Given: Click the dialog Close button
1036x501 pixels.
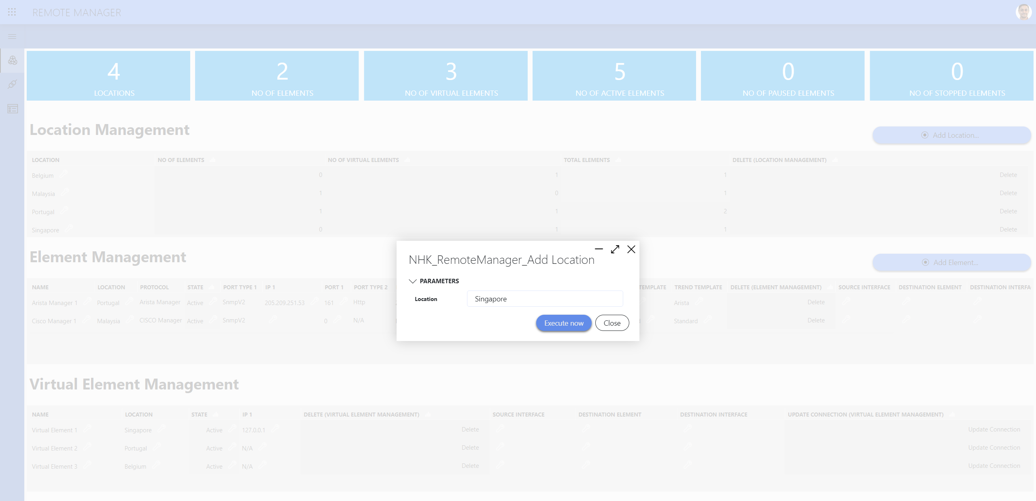Looking at the screenshot, I should (612, 323).
